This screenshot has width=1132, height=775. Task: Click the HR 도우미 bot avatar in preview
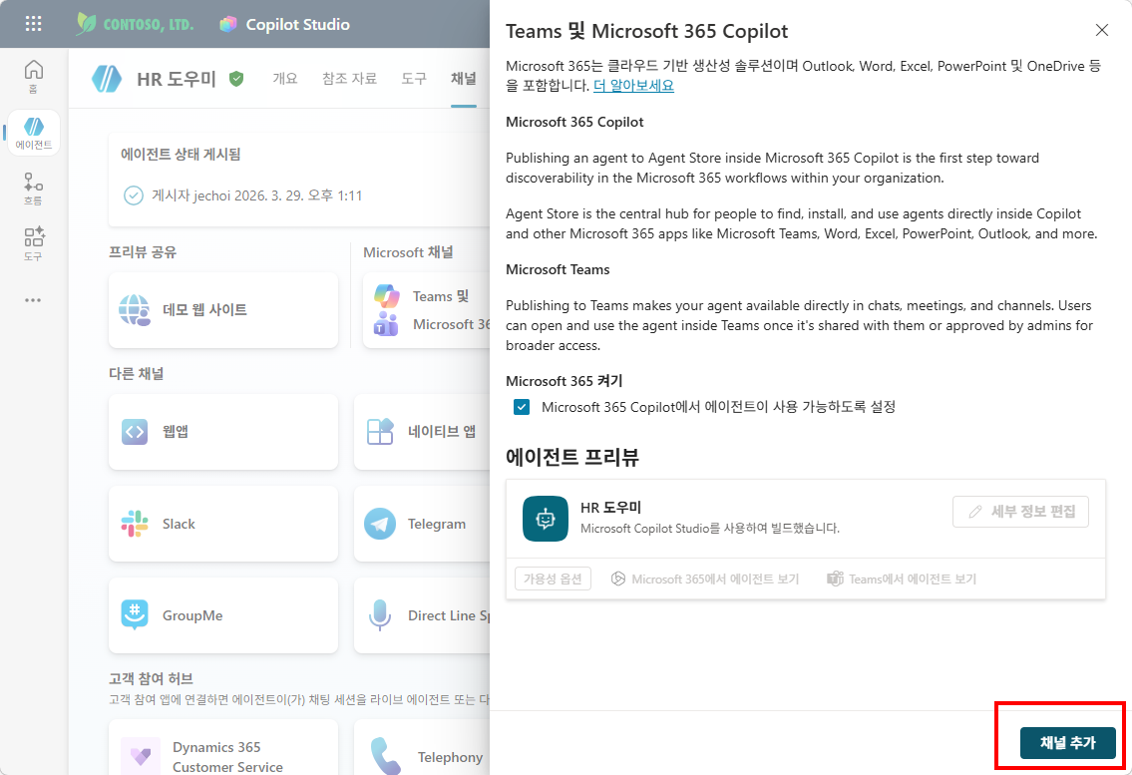(546, 518)
